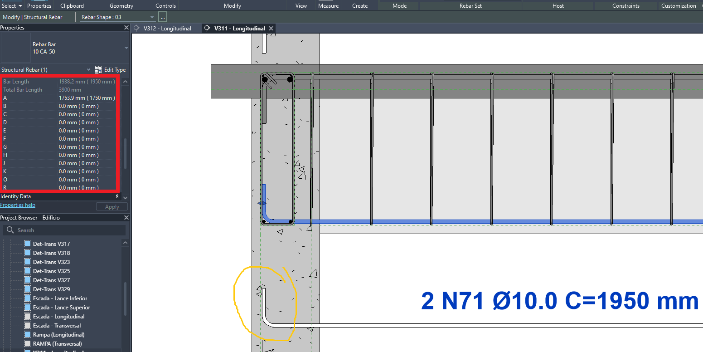Select the G parameter row

click(59, 147)
